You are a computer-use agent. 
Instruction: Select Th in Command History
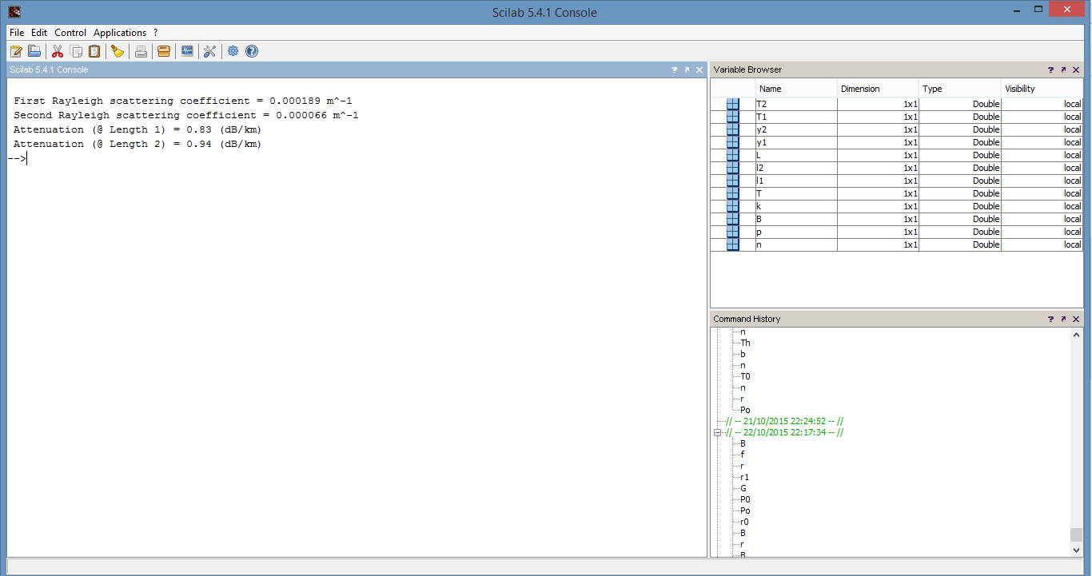745,343
